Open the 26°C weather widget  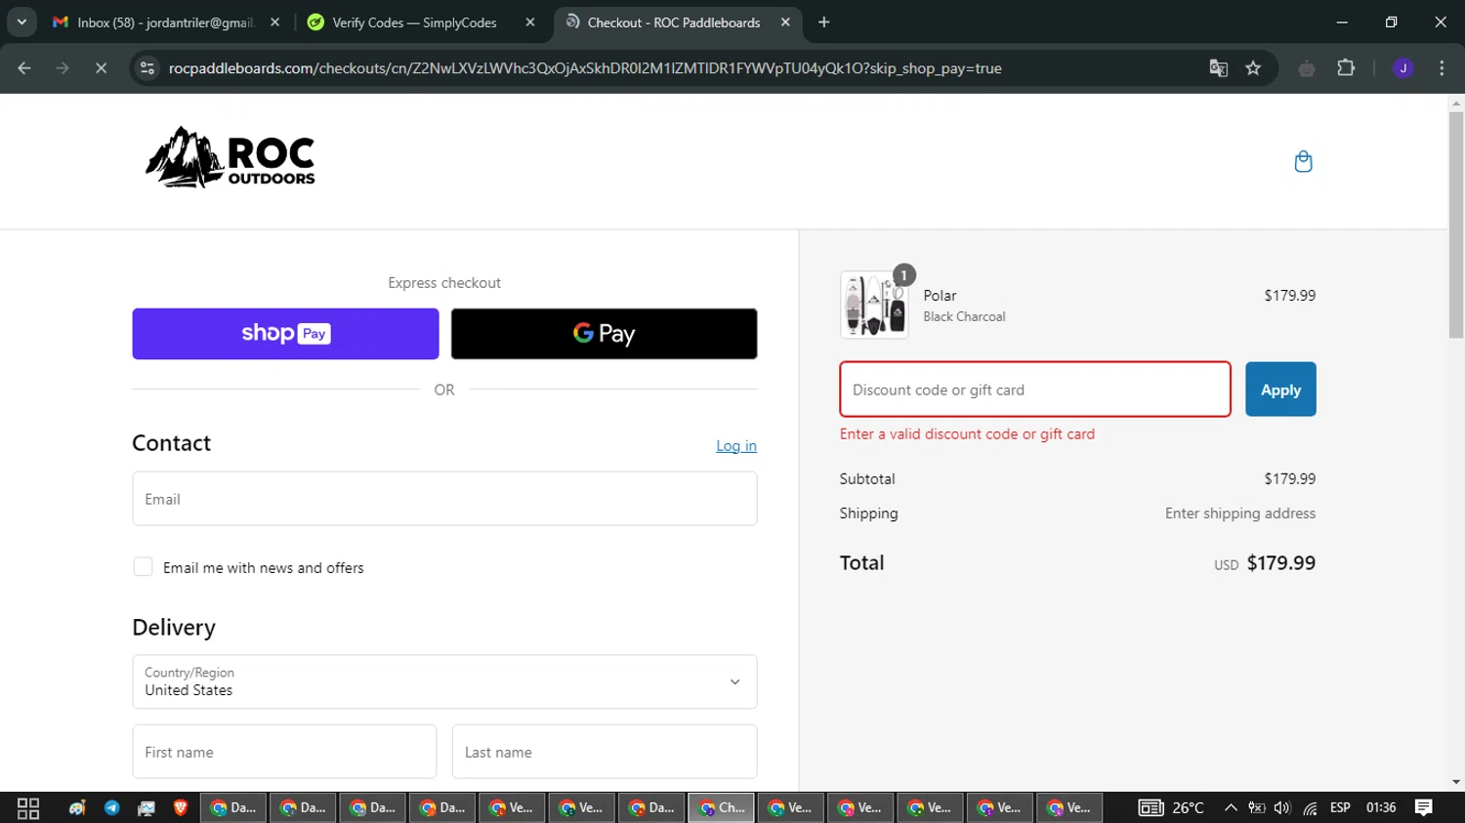pos(1171,807)
